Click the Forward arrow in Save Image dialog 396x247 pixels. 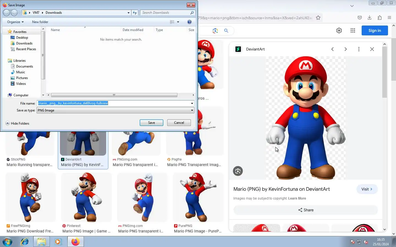click(14, 13)
